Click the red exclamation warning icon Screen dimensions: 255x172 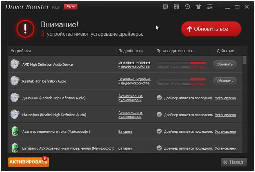[x=25, y=29]
